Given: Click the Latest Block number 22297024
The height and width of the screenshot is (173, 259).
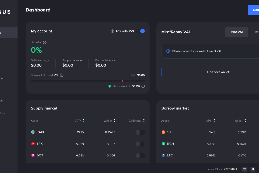Looking at the screenshot, I should [x=230, y=169].
